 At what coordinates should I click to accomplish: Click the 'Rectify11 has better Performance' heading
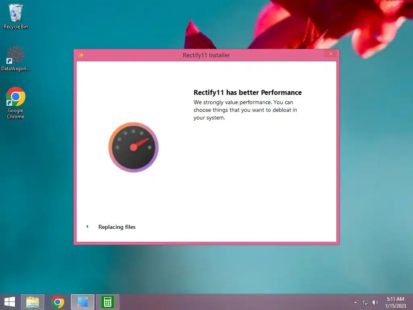248,92
